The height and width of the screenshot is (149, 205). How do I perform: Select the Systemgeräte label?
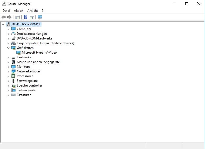(x=26, y=90)
